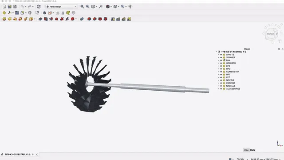Hide the FAN body
The width and height of the screenshot is (284, 160).
(x=221, y=60)
